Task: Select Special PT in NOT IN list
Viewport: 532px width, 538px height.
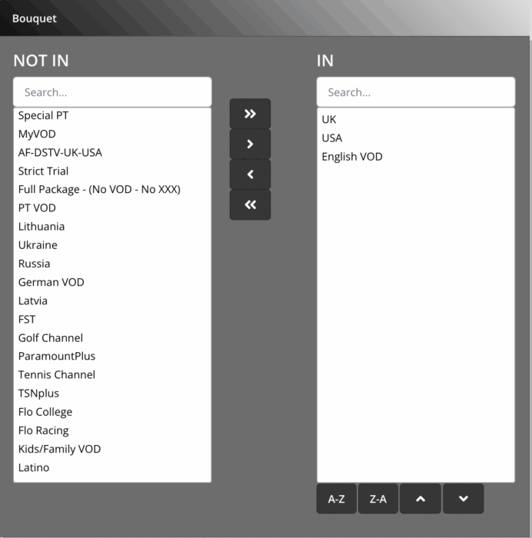Action: click(x=44, y=115)
